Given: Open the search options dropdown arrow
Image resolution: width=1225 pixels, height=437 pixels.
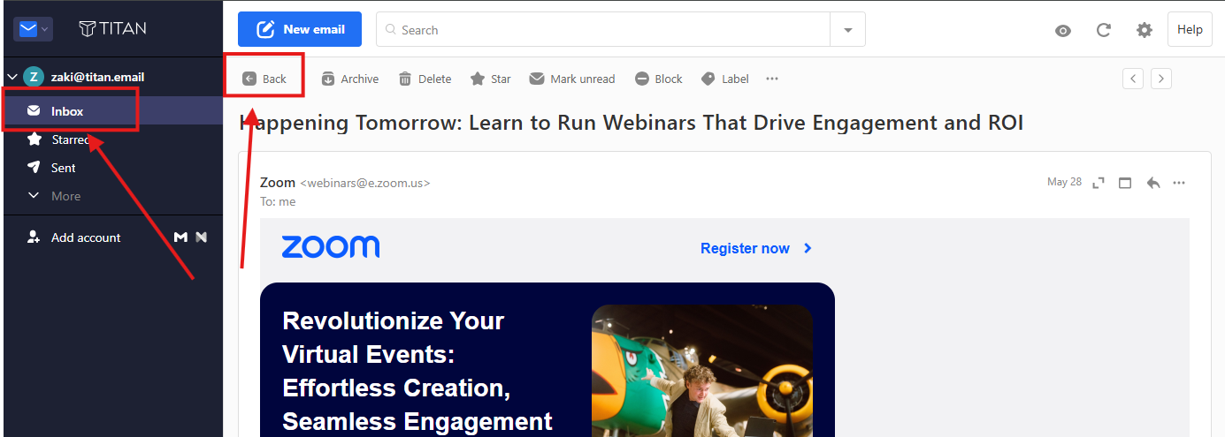Looking at the screenshot, I should [848, 29].
